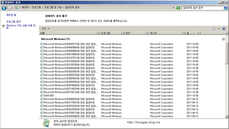The width and height of the screenshot is (229, 129).
Task: Open the 이름 column filter dropdown
Action: (99, 33)
